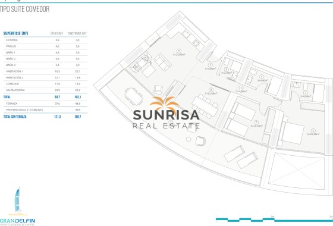333x226 pixels.
Task: Select the HABITACIÓN 1 row label
Action: pyautogui.click(x=14, y=71)
